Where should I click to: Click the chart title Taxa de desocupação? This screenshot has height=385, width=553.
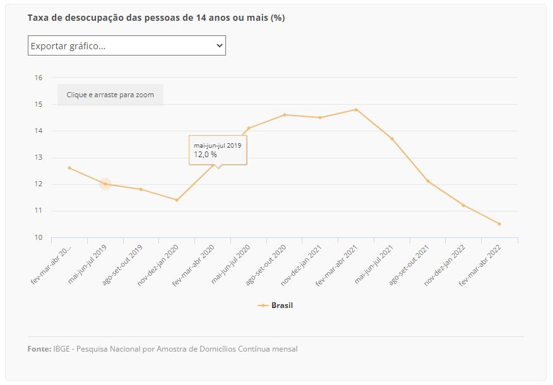click(155, 18)
